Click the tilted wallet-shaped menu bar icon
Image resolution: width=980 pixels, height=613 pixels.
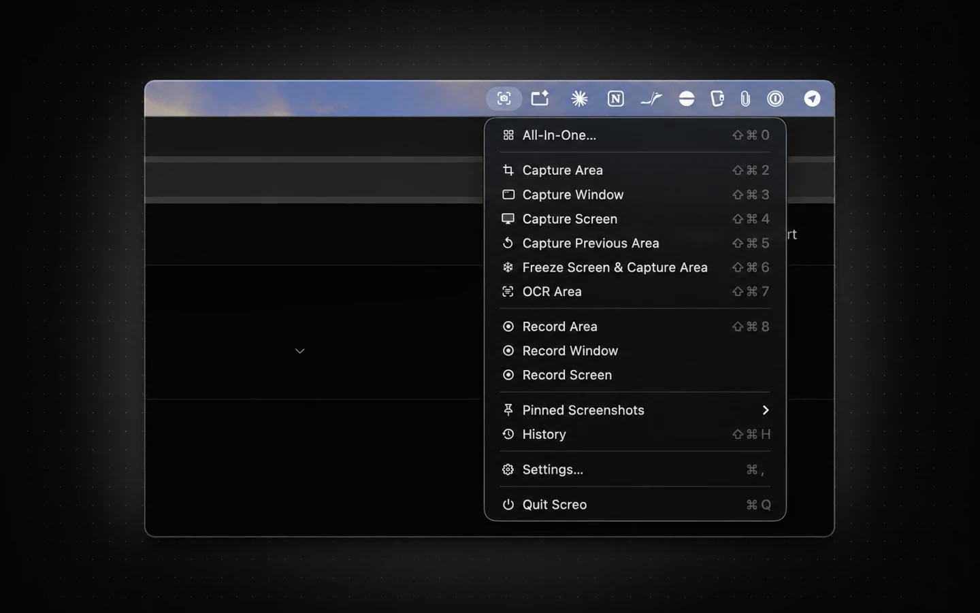coord(717,99)
